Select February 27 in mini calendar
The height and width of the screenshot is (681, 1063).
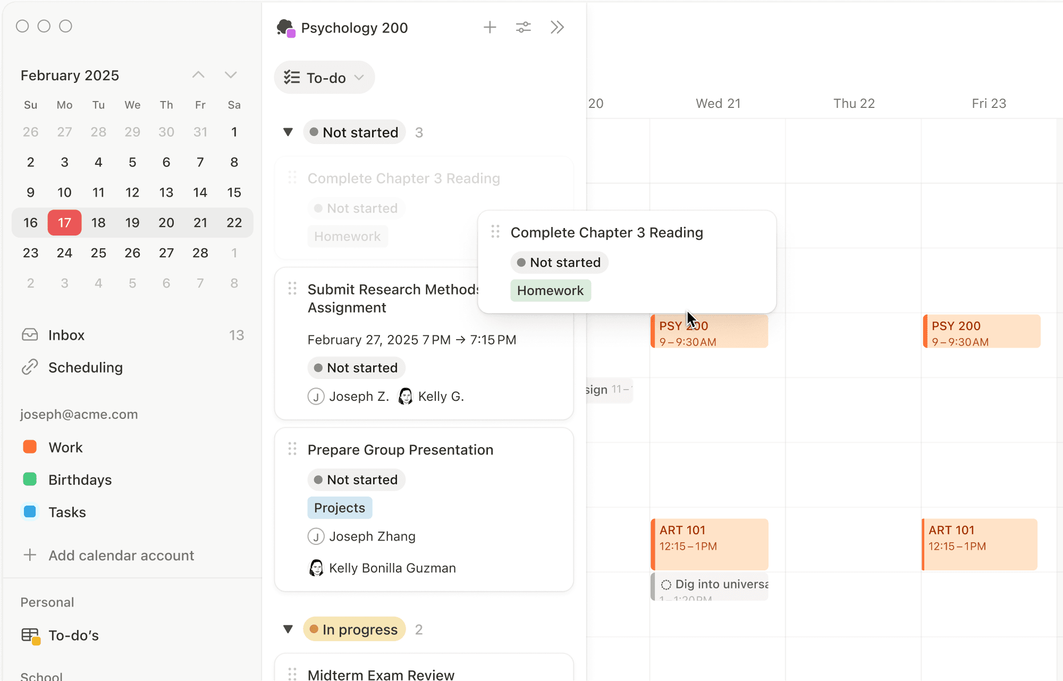tap(166, 253)
